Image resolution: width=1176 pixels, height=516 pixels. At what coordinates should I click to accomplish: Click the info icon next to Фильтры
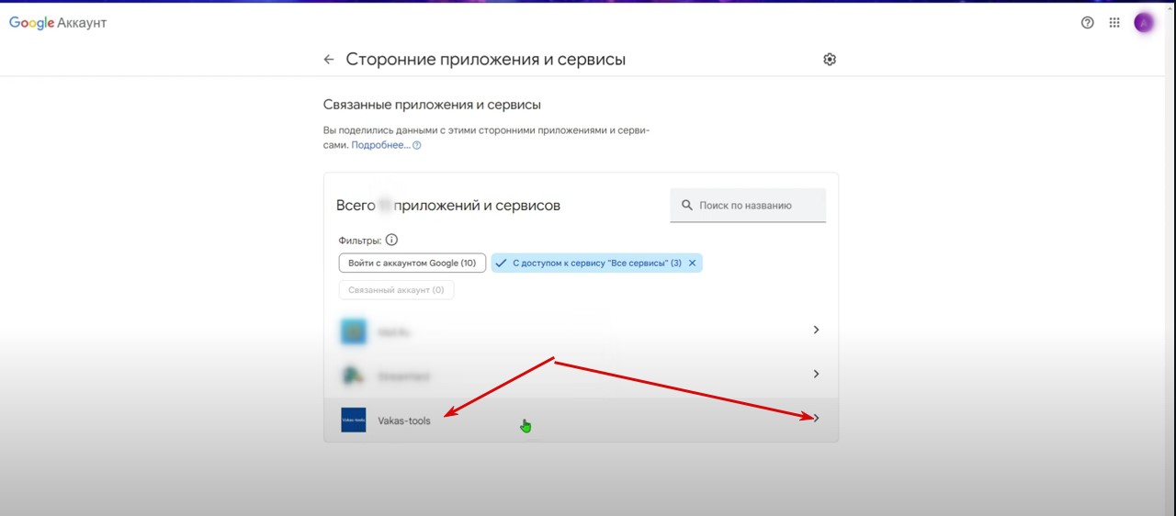(x=391, y=240)
